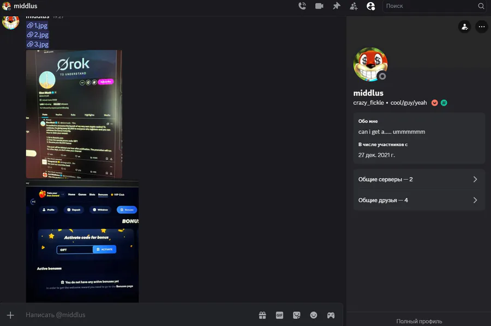Click the header avatar next to middlus

pyautogui.click(x=6, y=6)
